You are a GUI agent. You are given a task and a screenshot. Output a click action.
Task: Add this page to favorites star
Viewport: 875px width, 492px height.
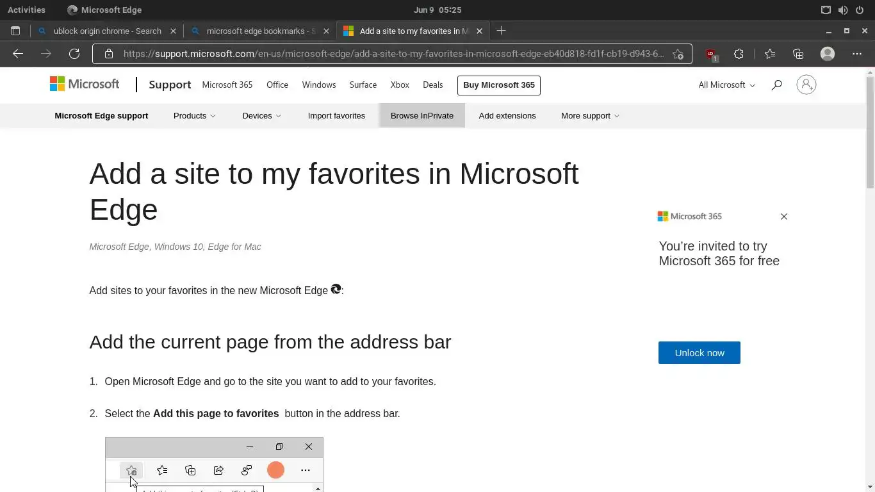click(678, 54)
